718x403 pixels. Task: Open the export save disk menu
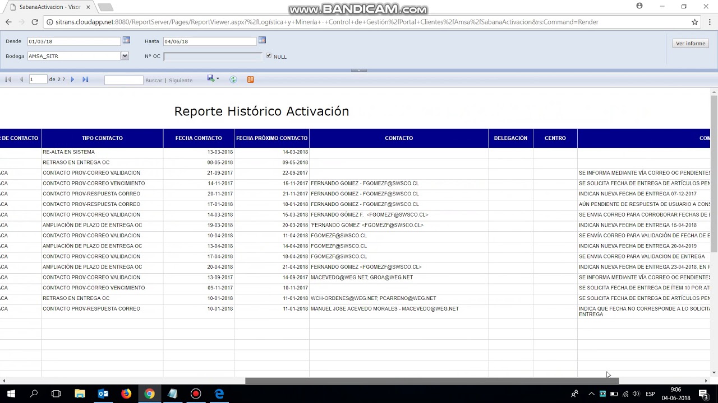pos(213,79)
